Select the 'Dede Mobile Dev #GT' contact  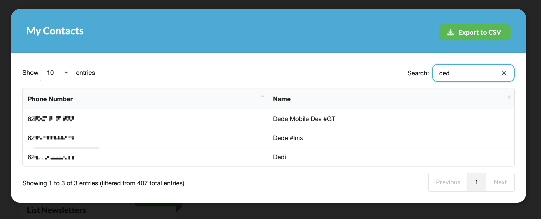point(304,119)
